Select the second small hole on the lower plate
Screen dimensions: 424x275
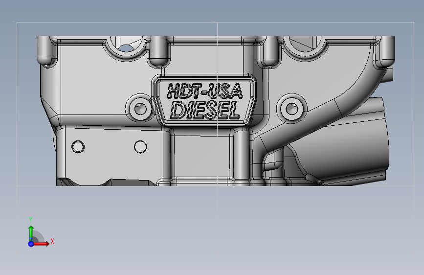point(140,146)
